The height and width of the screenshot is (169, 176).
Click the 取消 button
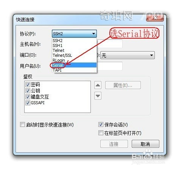click(x=145, y=144)
